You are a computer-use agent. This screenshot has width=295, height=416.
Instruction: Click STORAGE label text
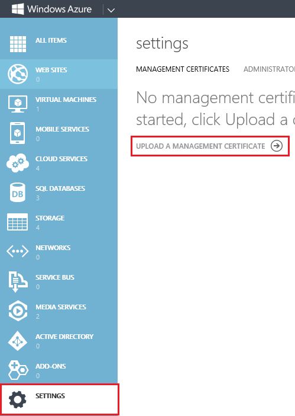coord(50,218)
